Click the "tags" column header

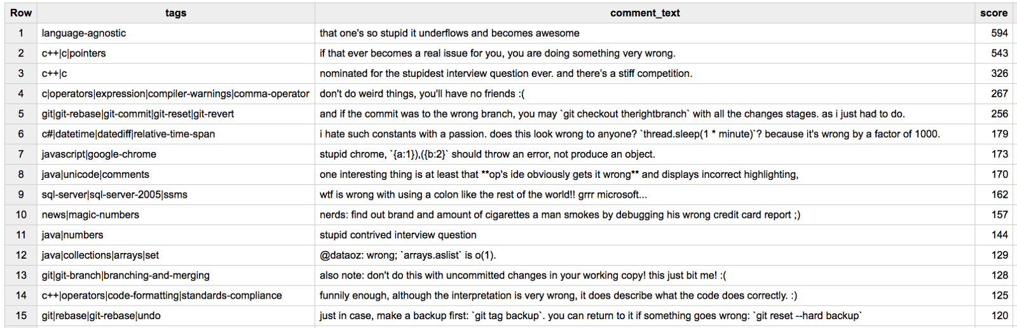[x=175, y=13]
